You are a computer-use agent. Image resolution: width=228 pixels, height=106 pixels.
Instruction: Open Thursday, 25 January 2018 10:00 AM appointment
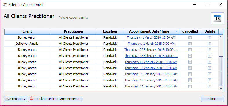151,74
